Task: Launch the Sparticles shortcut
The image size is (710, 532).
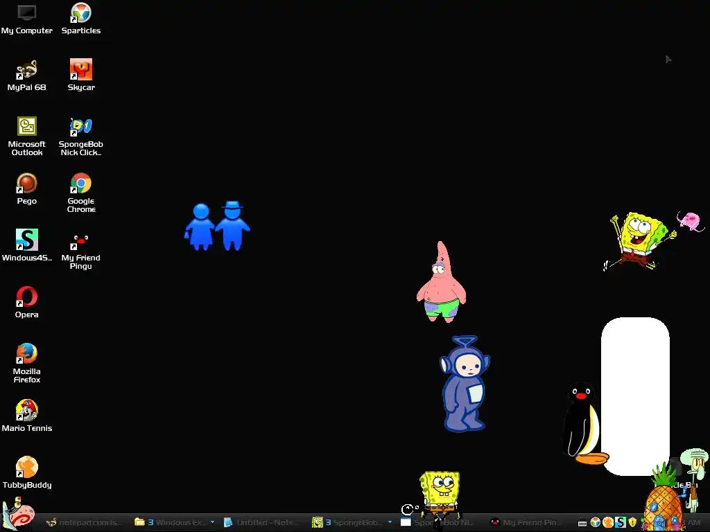Action: coord(81,19)
